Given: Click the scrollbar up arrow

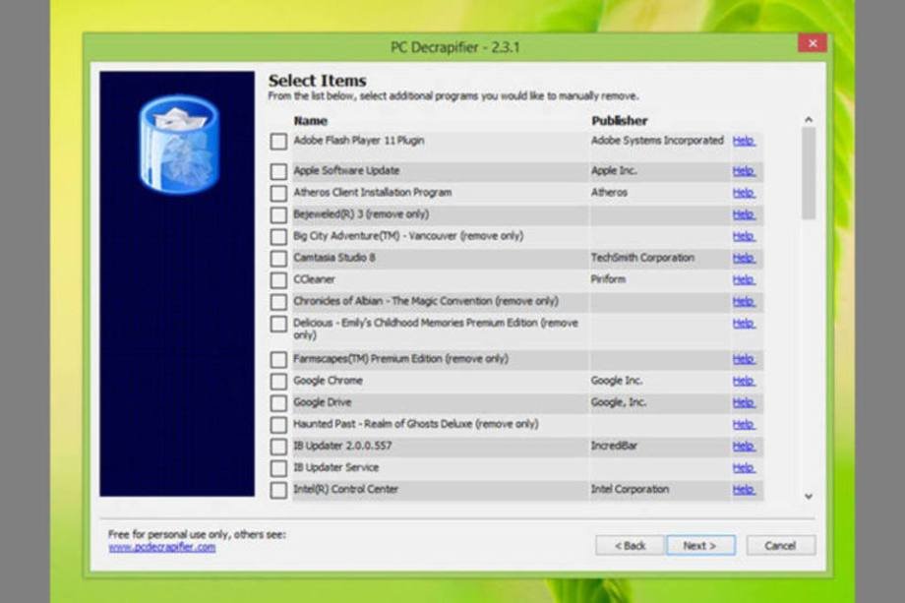Looking at the screenshot, I should point(809,120).
